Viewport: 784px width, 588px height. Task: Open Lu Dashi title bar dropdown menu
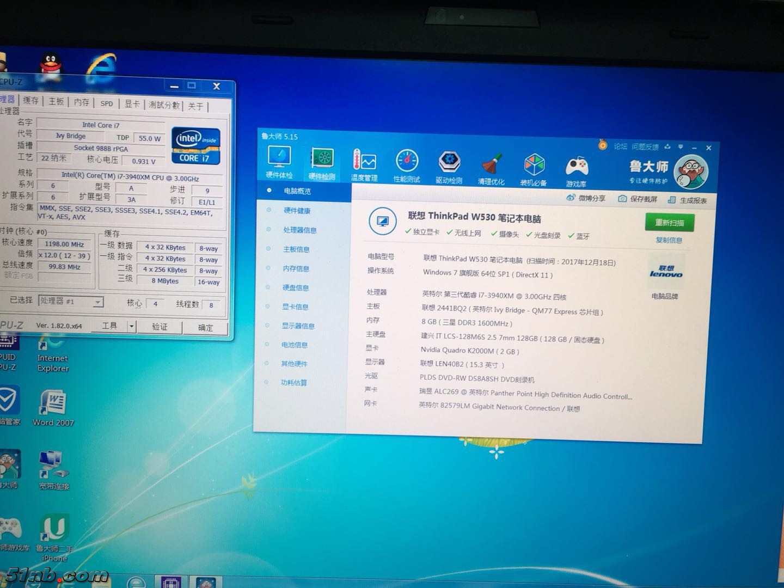(681, 147)
